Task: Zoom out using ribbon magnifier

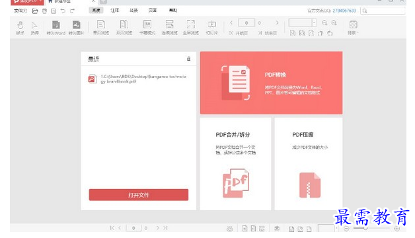Action: tap(324, 22)
